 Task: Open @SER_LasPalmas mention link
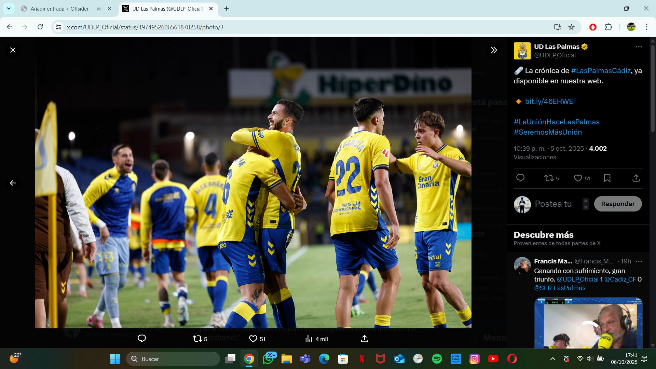560,288
